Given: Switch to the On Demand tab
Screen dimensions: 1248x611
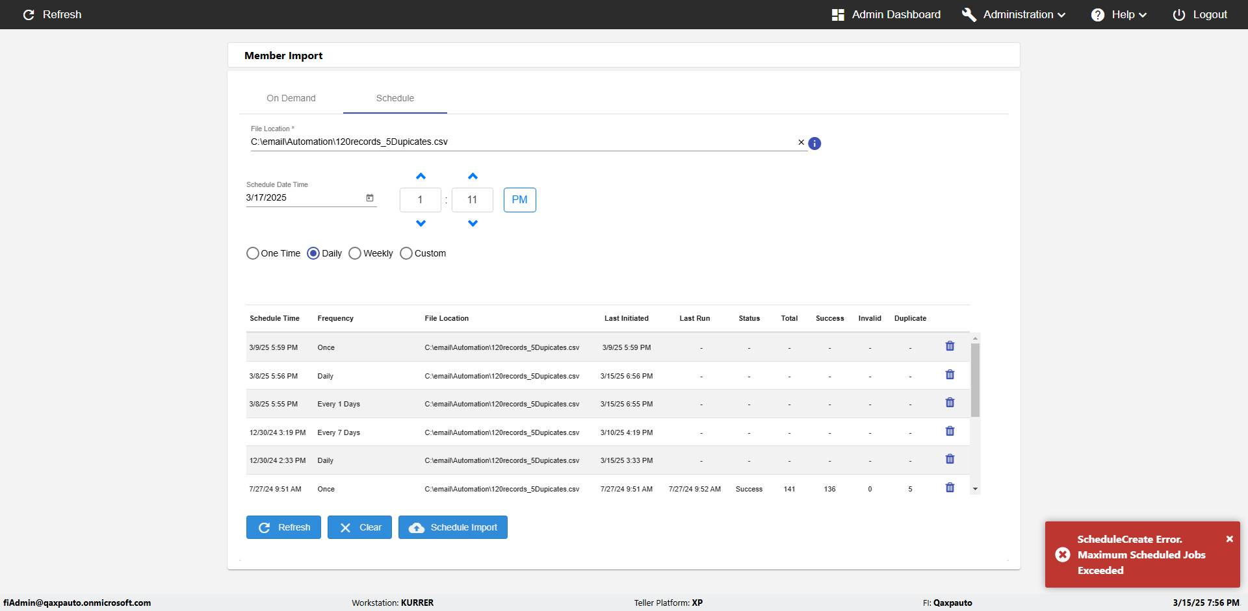Looking at the screenshot, I should tap(291, 98).
